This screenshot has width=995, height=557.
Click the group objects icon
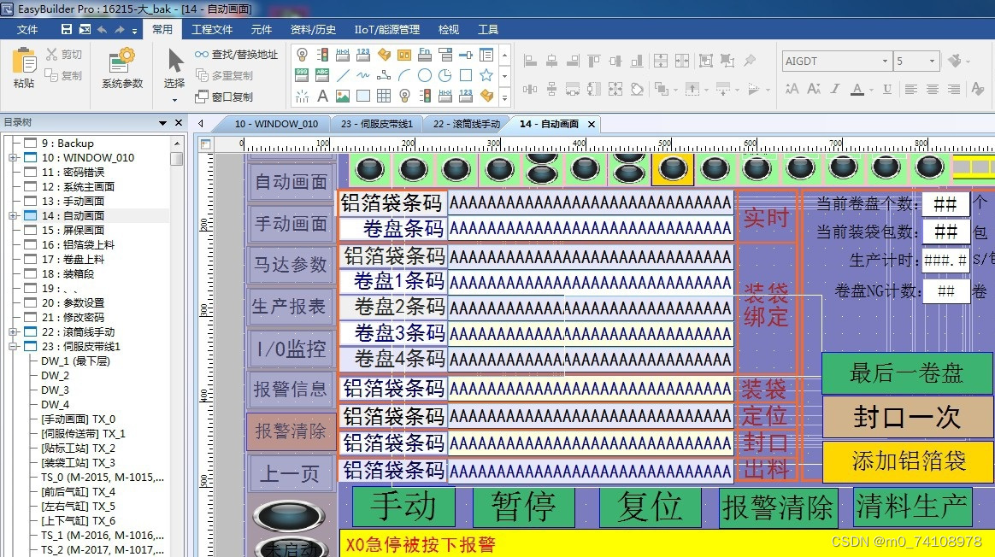click(705, 61)
